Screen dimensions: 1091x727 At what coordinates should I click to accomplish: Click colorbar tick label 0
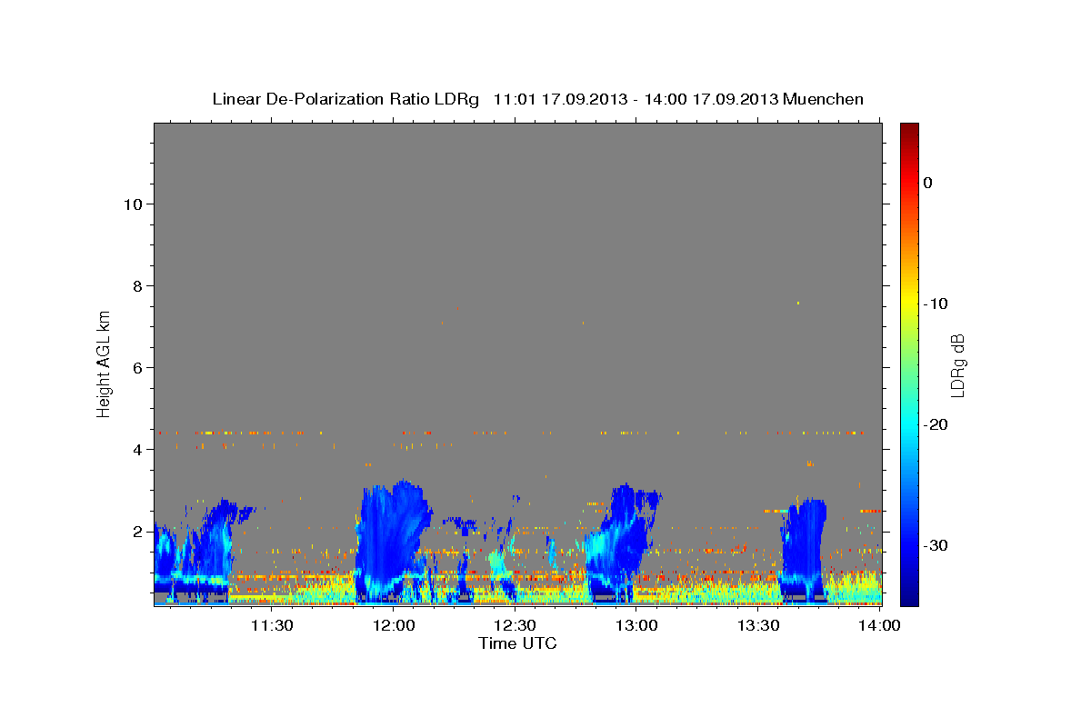pos(928,183)
